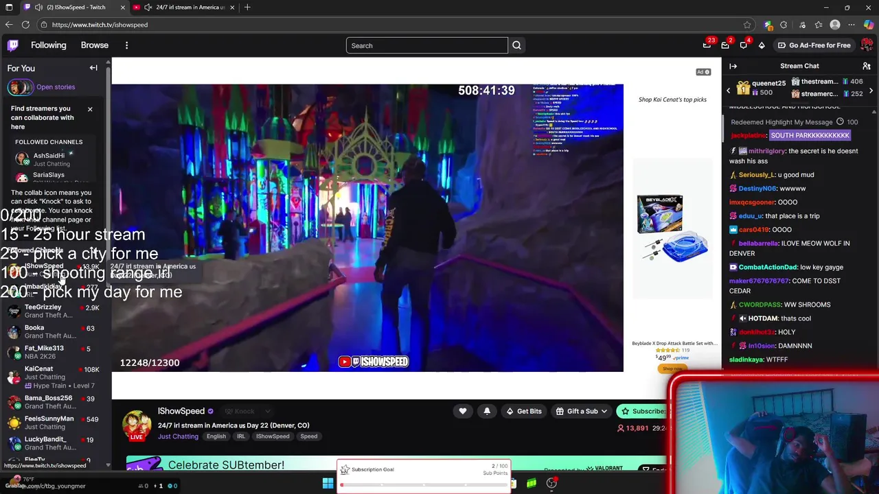Viewport: 879px width, 494px height.
Task: Open Bama_Boss256 channel in sidebar
Action: tap(54, 402)
